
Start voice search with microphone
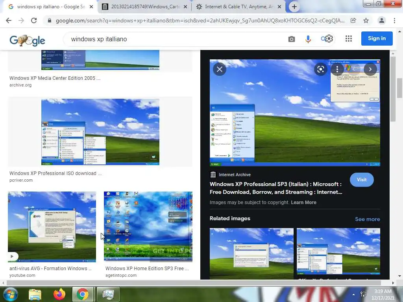click(308, 39)
